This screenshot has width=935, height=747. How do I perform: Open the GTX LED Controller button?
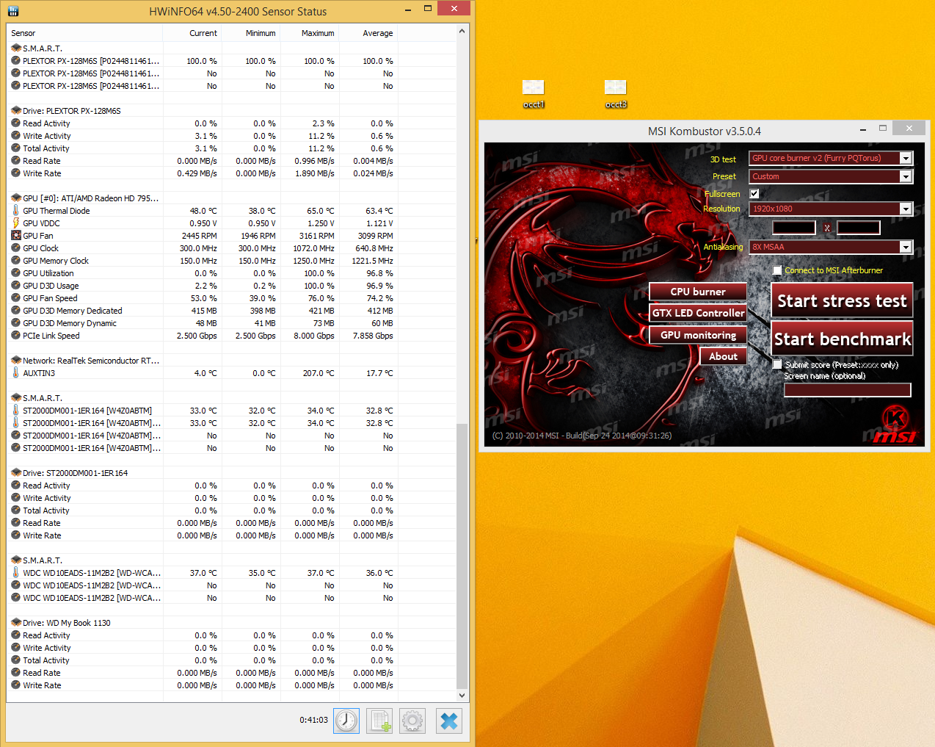698,313
